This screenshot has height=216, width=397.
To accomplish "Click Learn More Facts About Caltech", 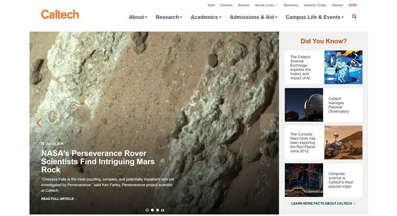I will (323, 204).
